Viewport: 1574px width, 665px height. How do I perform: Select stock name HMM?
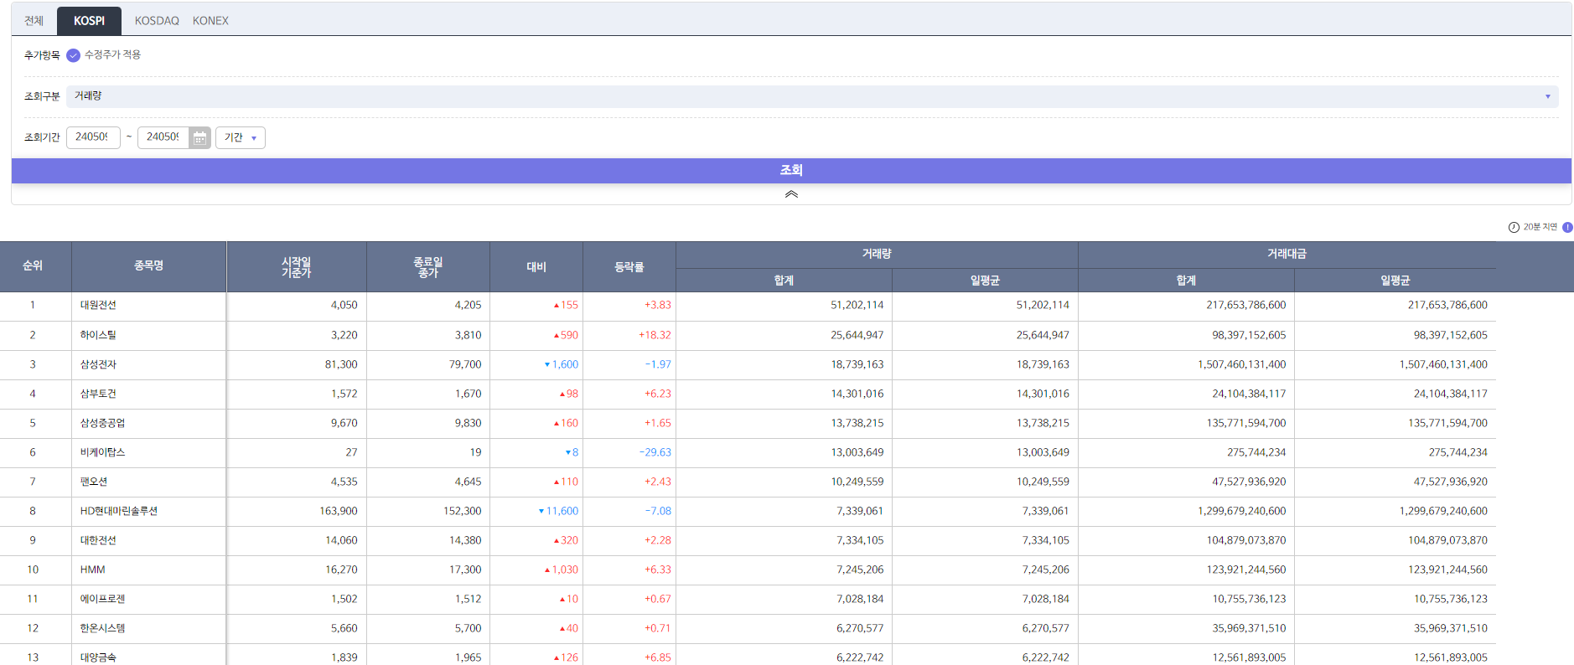92,570
